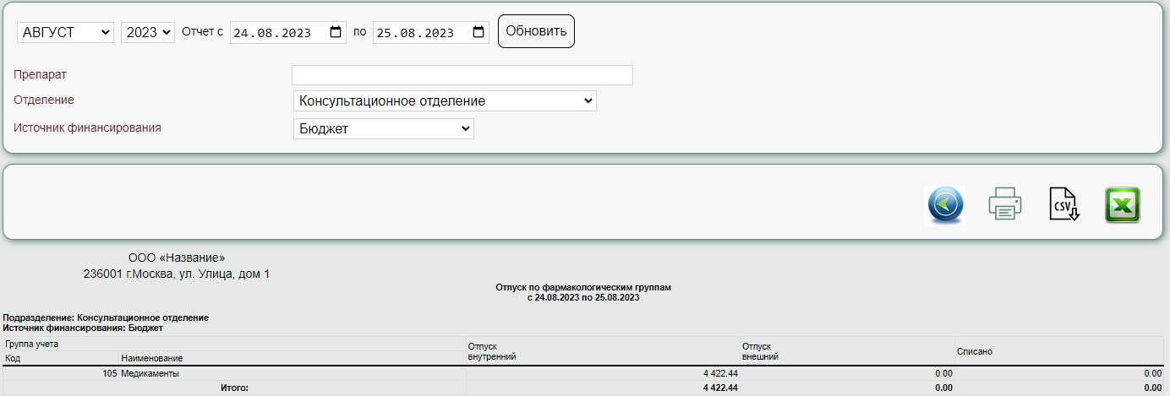Open the month dropdown showing АВГУСТ
This screenshot has width=1170, height=396.
[x=65, y=33]
